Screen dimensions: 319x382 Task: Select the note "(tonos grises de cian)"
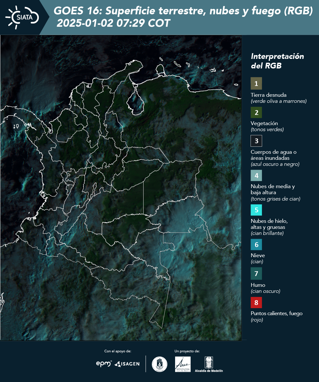276,199
